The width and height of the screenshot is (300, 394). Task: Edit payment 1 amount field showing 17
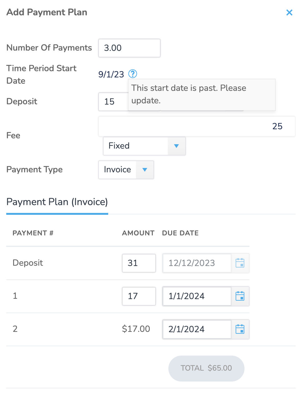[x=139, y=296]
